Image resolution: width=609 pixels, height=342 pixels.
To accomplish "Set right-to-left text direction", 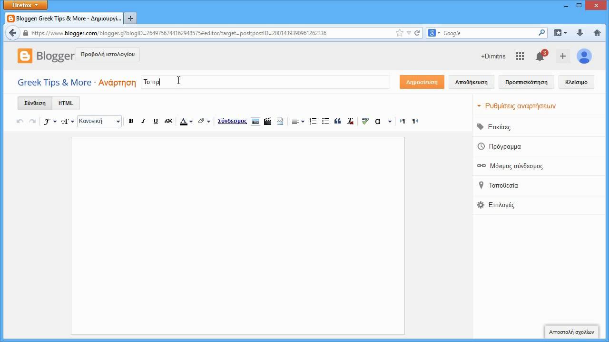I will point(415,121).
